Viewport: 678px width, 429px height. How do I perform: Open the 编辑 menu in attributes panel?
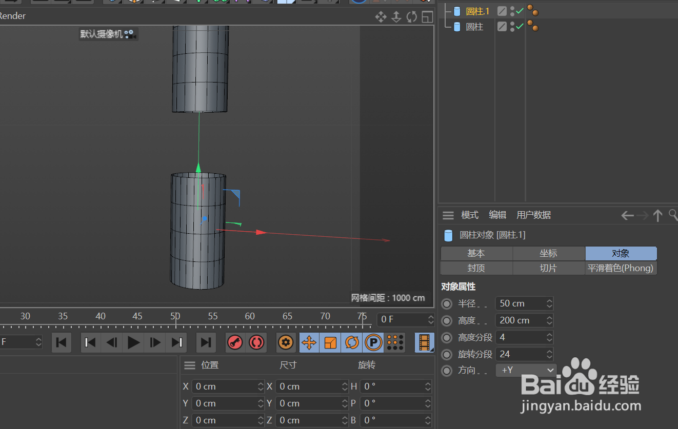497,215
